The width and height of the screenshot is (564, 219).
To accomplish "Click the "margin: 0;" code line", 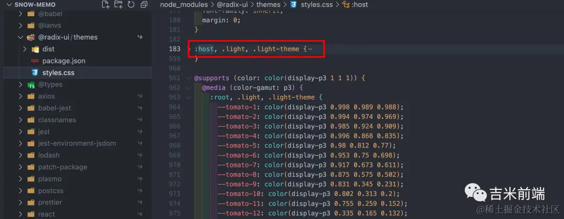I will tap(221, 20).
